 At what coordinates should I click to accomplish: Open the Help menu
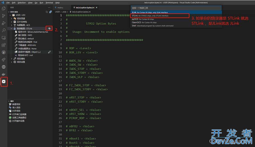pos(57,3)
